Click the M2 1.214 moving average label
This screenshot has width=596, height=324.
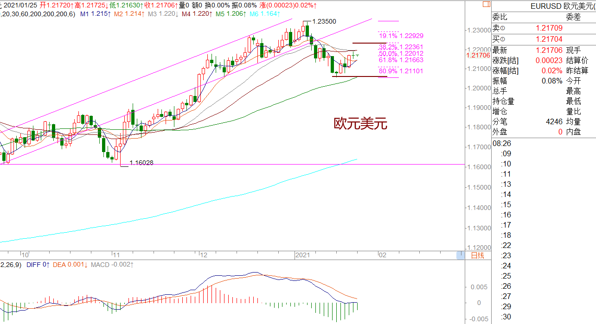pyautogui.click(x=129, y=14)
